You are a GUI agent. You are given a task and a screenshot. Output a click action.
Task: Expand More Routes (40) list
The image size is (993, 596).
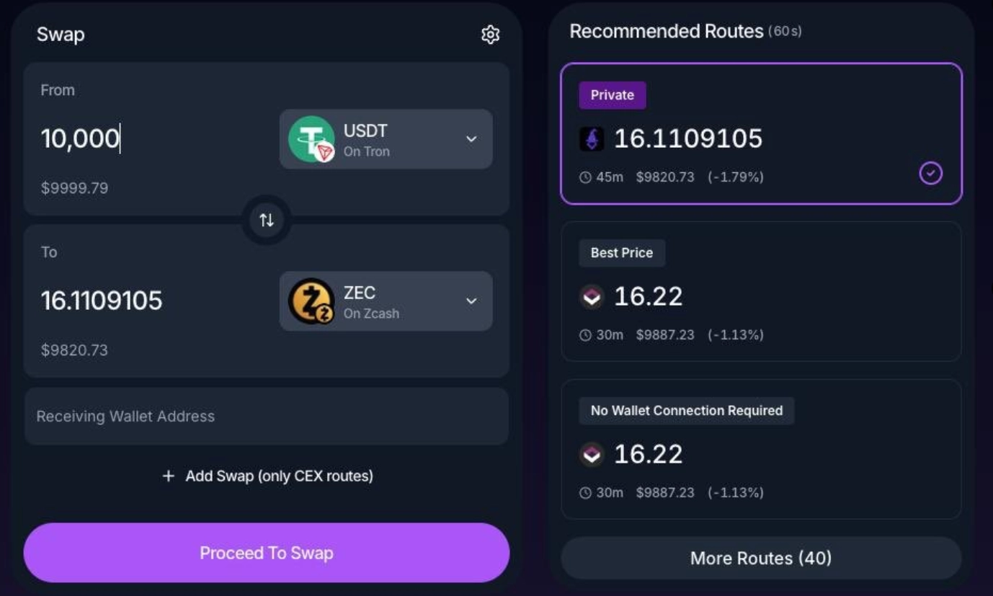click(x=761, y=558)
